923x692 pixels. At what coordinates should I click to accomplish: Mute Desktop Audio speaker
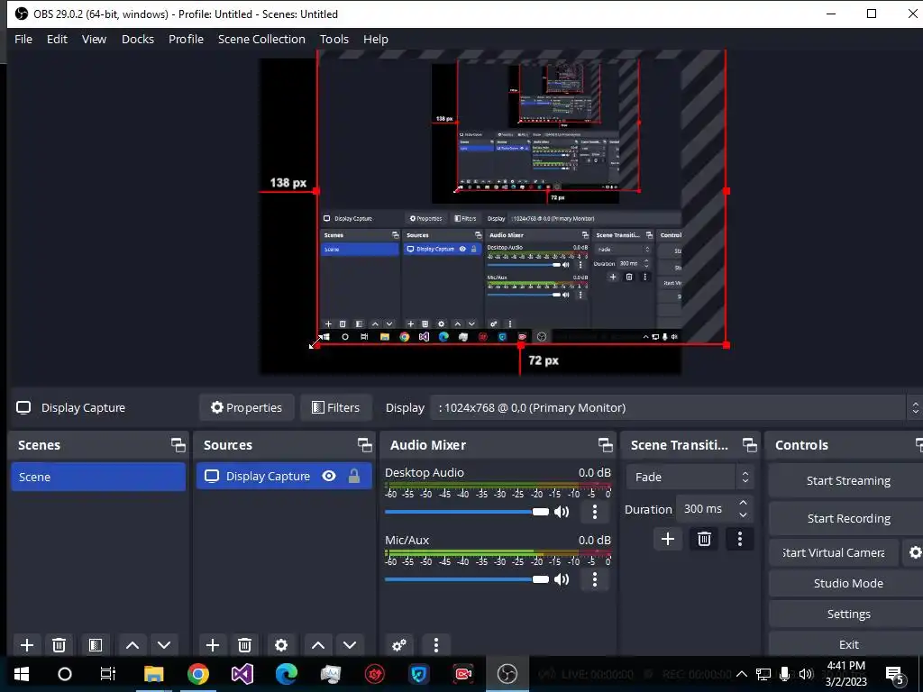pyautogui.click(x=562, y=512)
